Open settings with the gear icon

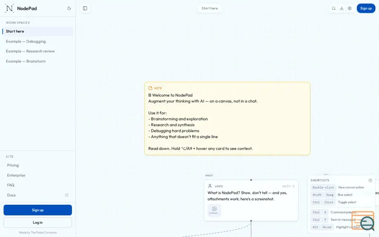(350, 8)
